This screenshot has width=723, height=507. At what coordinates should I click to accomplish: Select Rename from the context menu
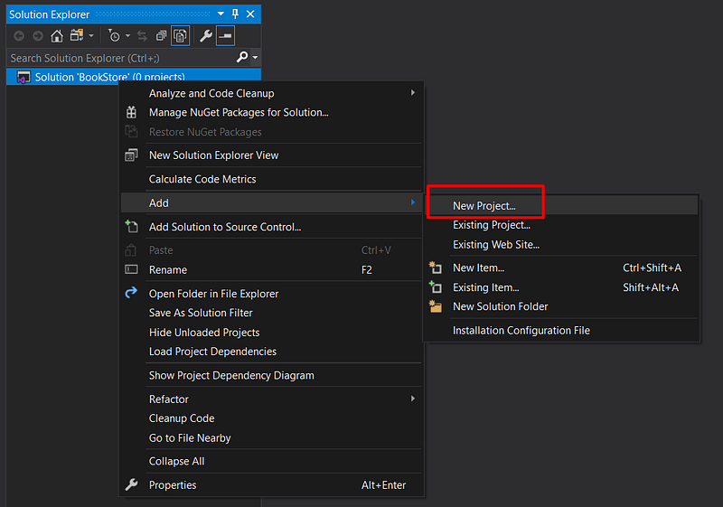272,270
